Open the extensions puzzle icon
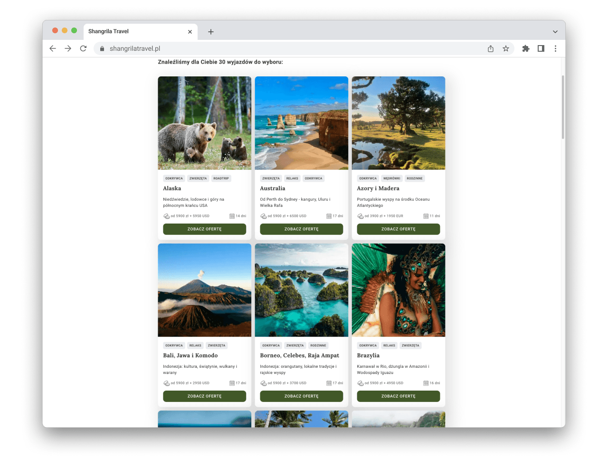608x467 pixels. [x=526, y=48]
